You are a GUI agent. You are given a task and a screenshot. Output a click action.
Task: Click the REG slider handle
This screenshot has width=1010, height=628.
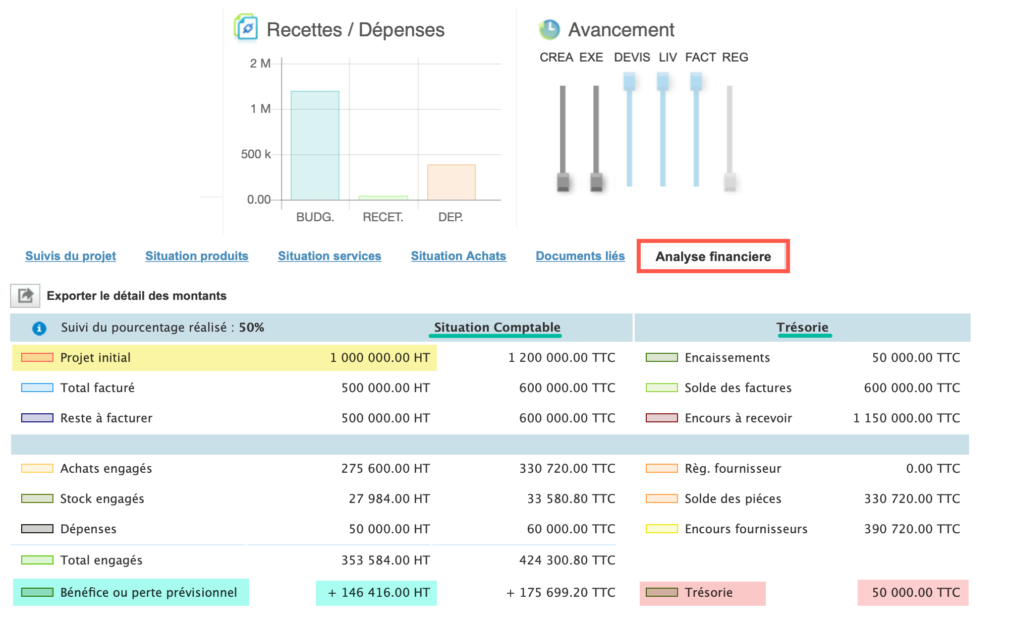click(x=730, y=181)
